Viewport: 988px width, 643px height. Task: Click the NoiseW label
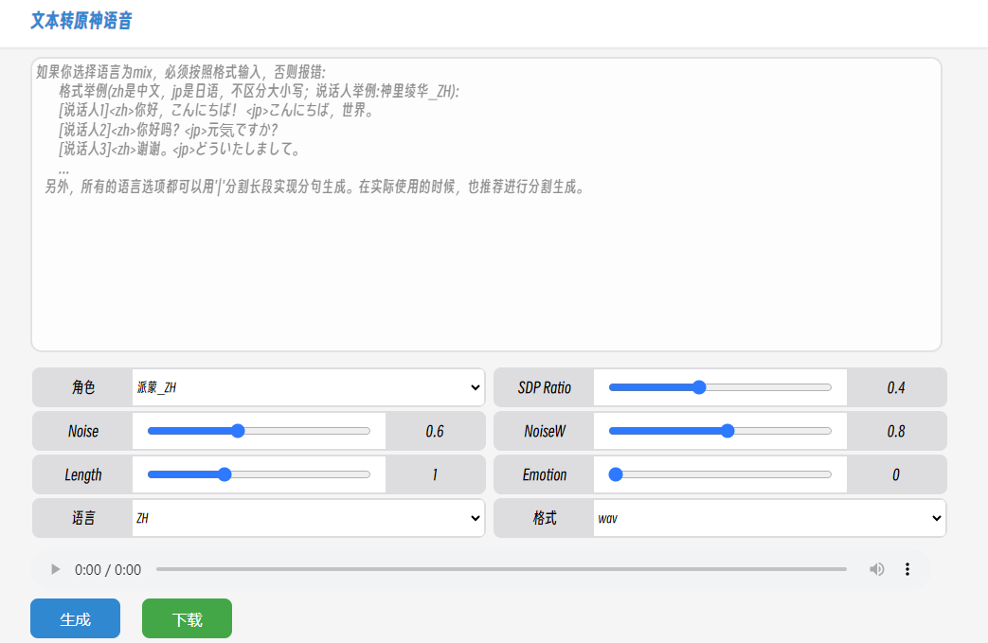click(x=545, y=431)
